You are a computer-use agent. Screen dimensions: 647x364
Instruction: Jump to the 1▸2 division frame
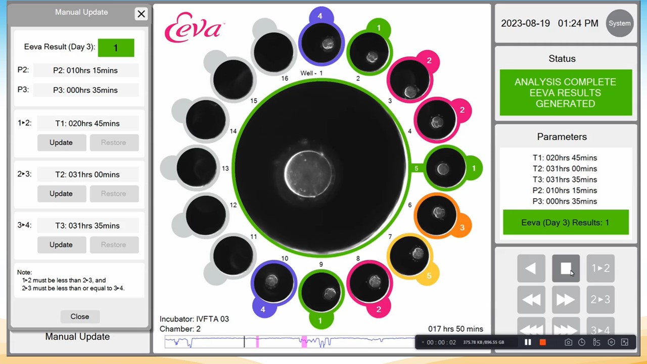click(x=600, y=268)
